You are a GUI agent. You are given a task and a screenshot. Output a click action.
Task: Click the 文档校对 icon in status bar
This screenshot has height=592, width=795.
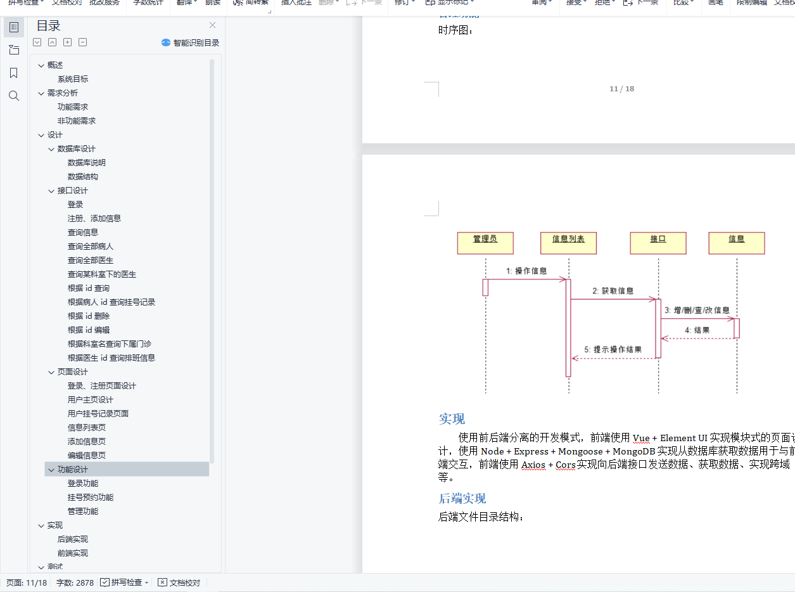[162, 582]
